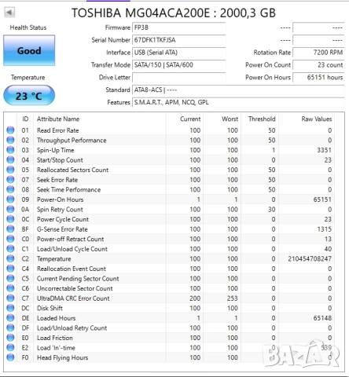Select status icon for Spin Retry Count
Viewport: 349px width, 377px height.
click(x=10, y=209)
